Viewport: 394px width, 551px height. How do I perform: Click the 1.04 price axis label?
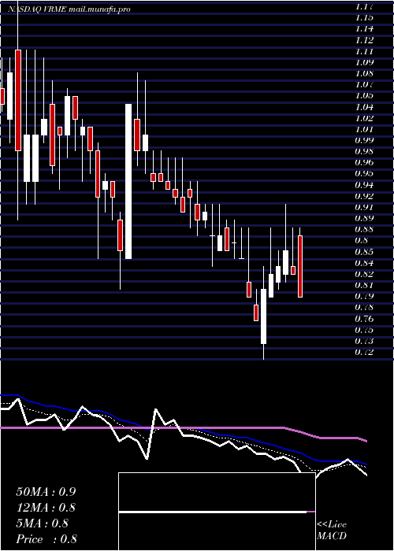click(364, 107)
